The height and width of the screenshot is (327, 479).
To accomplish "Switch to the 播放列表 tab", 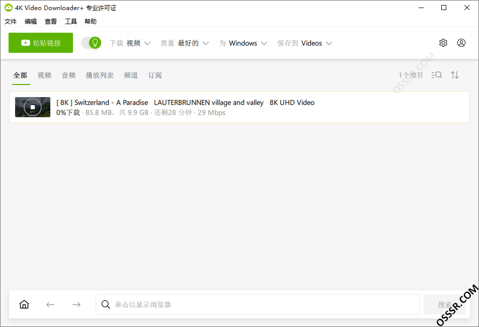I will [x=100, y=75].
